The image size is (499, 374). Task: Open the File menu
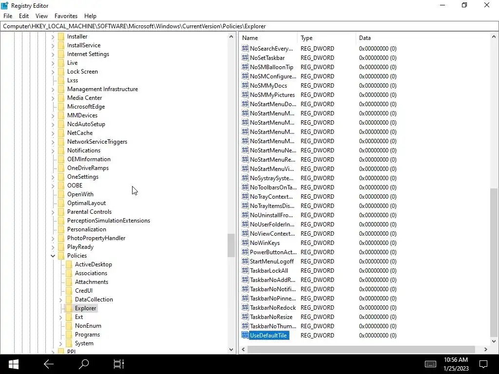8,16
